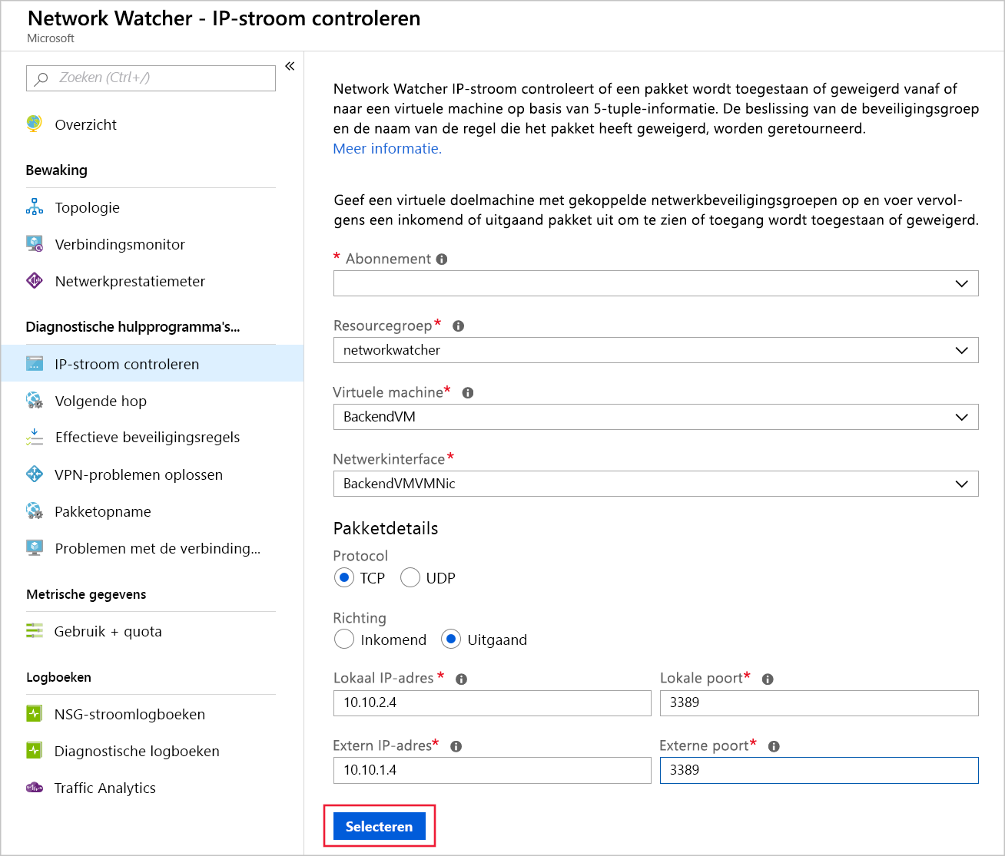Collapse the sidebar with the double chevron
Viewport: 1005px width, 856px height.
pos(290,66)
